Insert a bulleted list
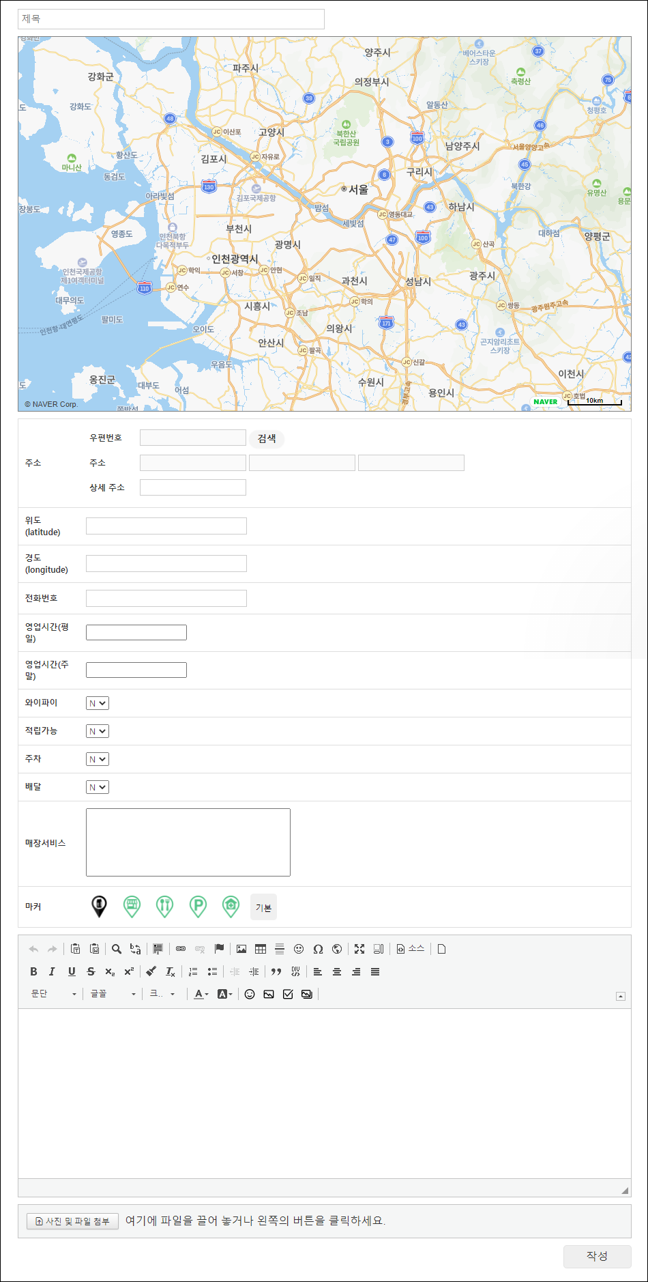 [212, 971]
